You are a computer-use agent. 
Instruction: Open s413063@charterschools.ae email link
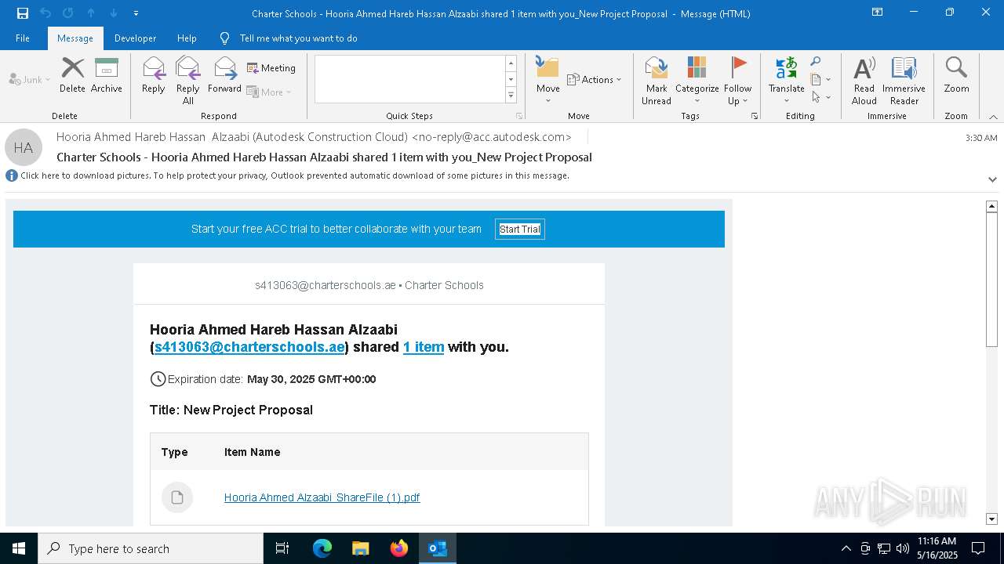pos(249,347)
